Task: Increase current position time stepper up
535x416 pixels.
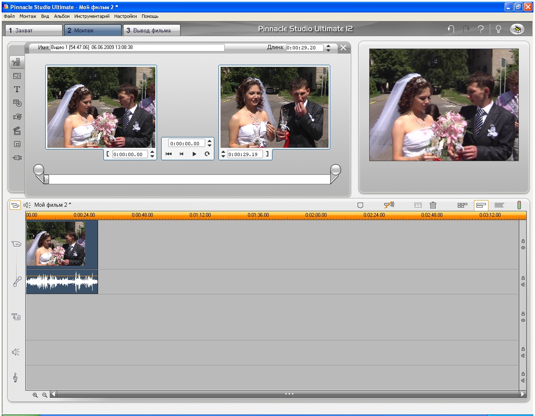Action: (209, 141)
